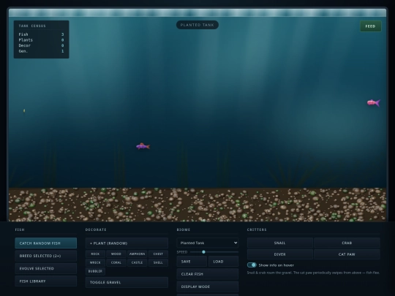Add a Shell decoration

tap(158, 262)
